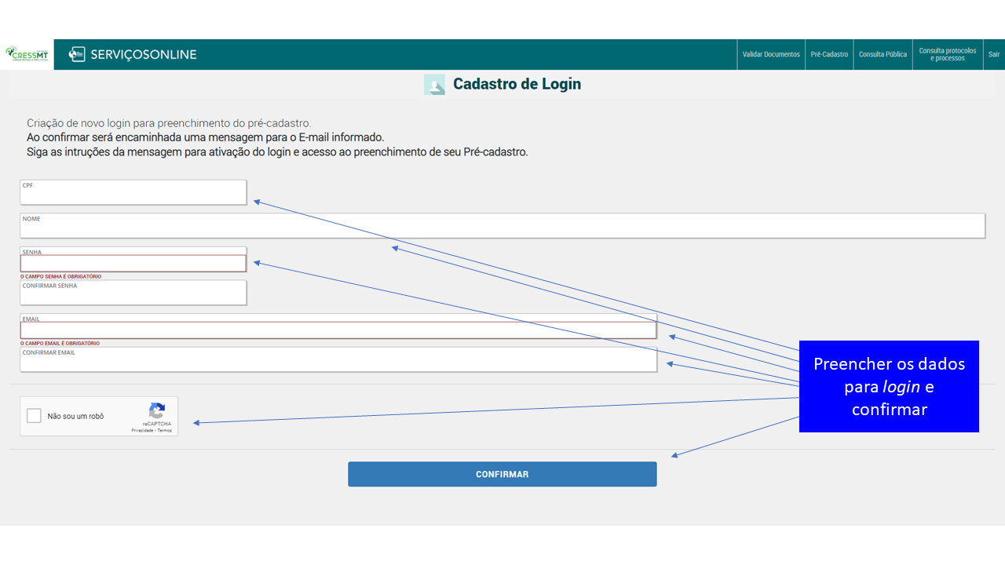Open Validar Documentos menu item
The image size is (1005, 565).
tap(771, 54)
